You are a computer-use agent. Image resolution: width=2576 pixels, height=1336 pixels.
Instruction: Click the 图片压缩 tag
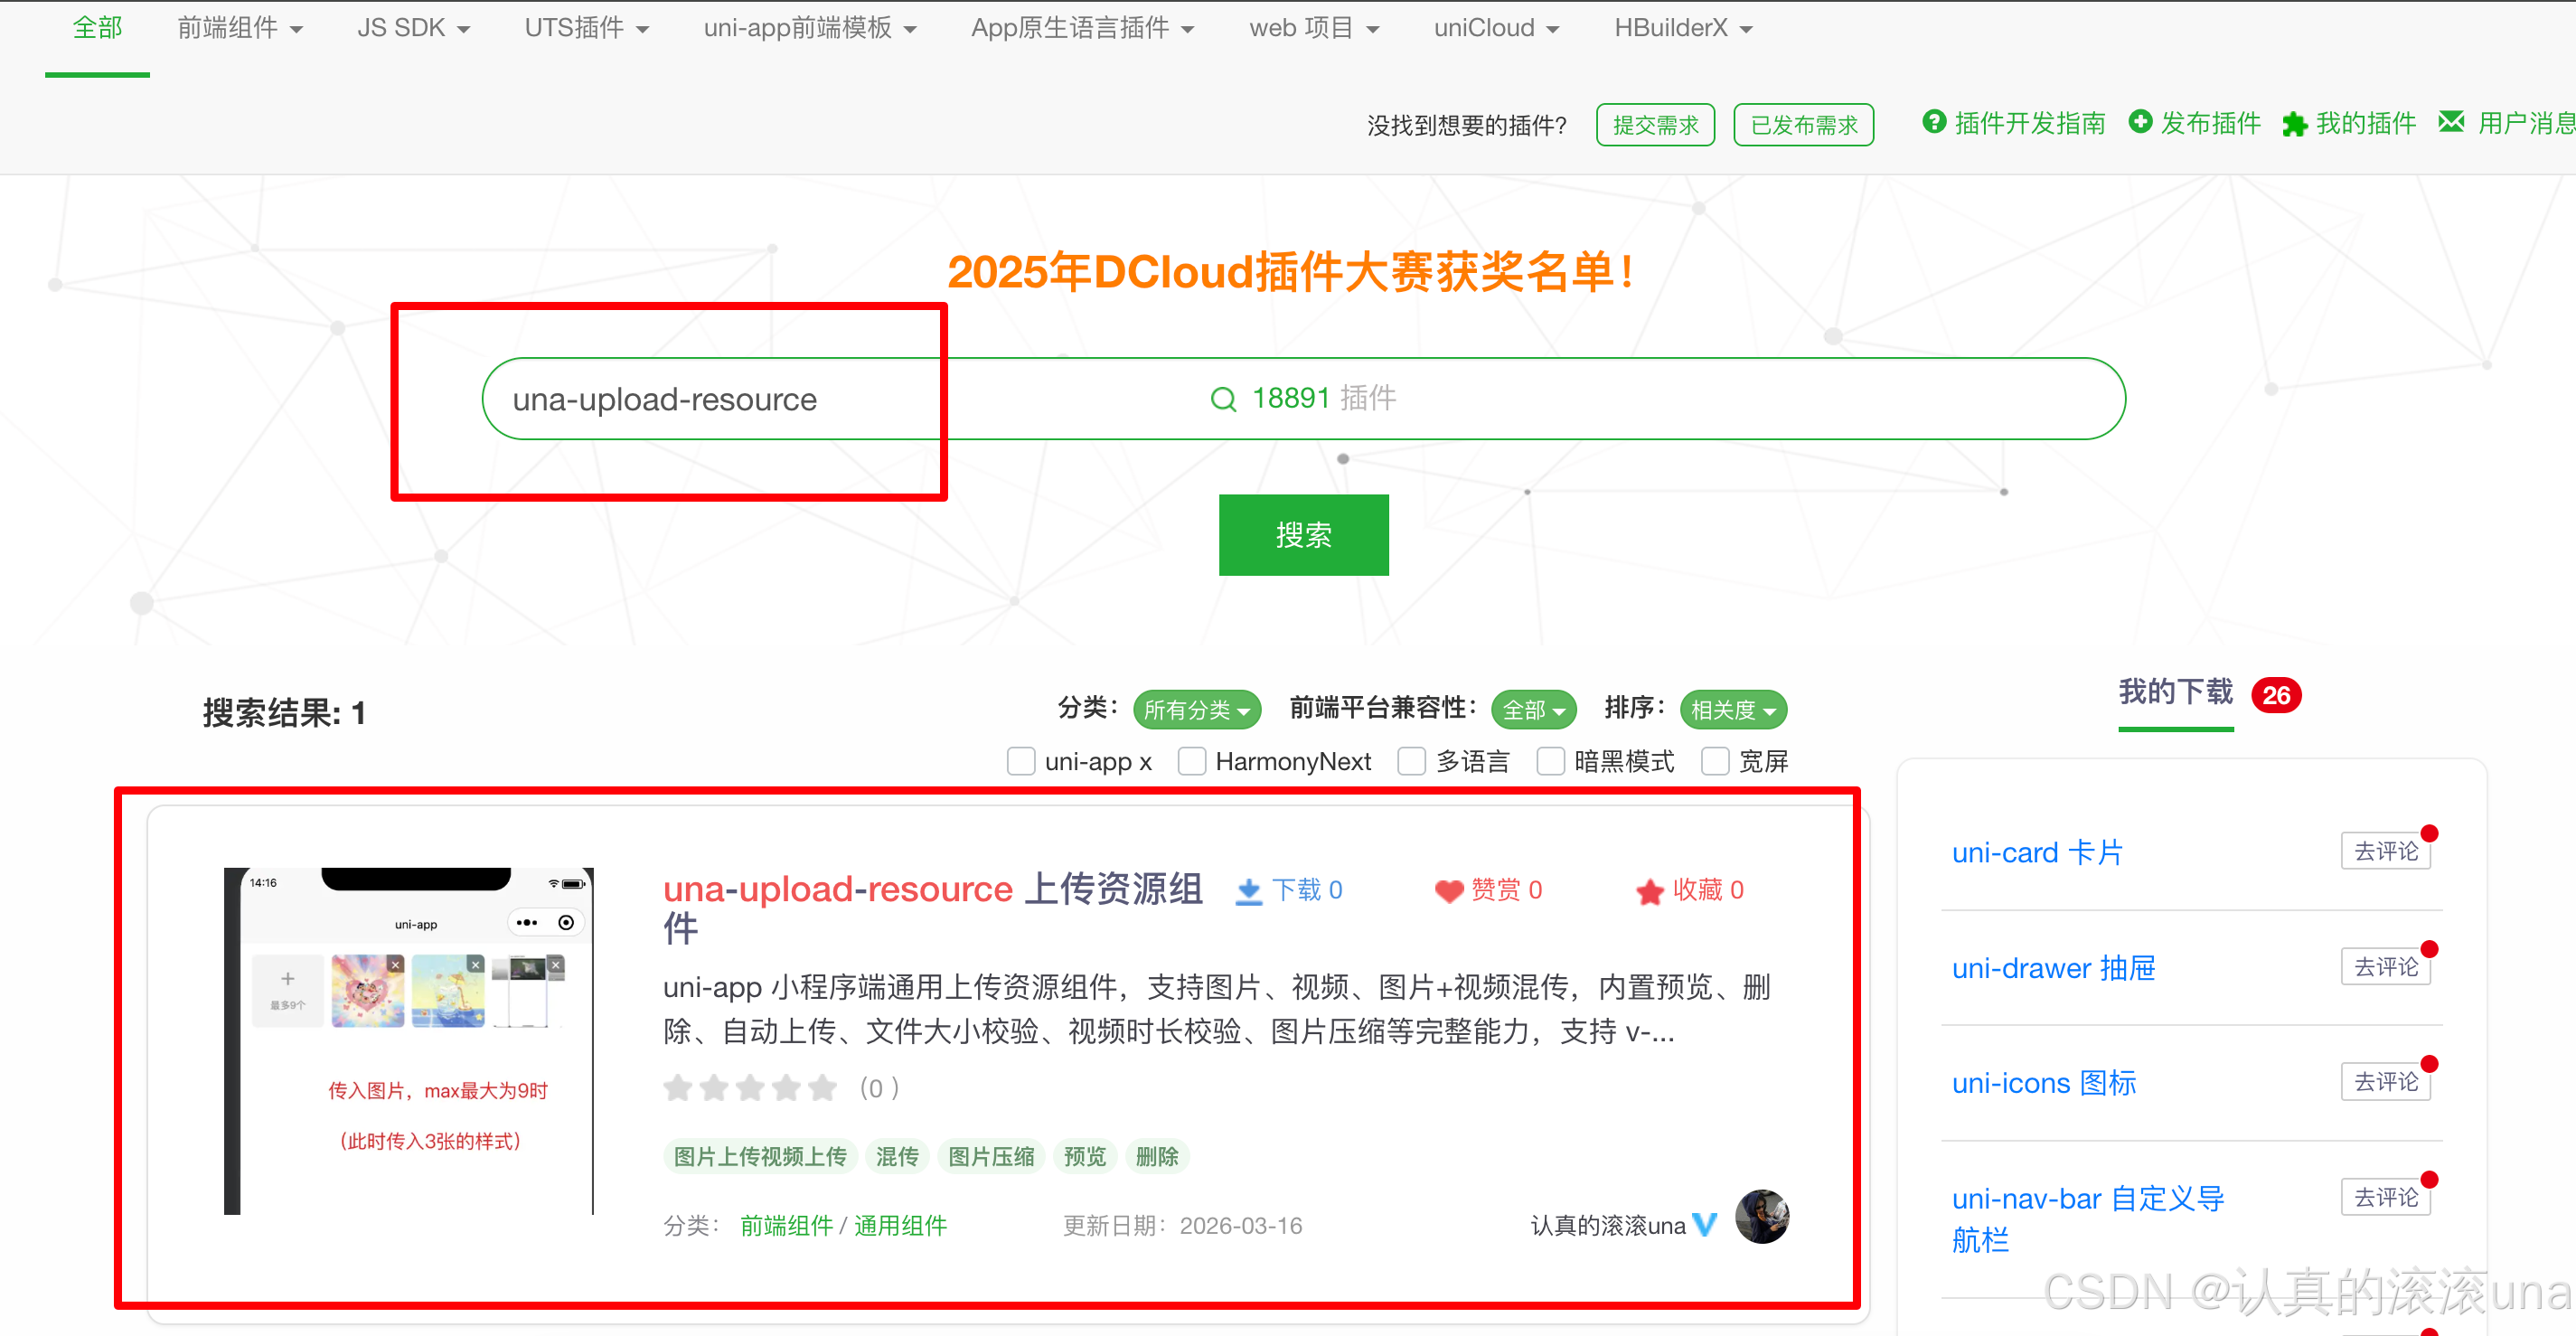click(991, 1157)
